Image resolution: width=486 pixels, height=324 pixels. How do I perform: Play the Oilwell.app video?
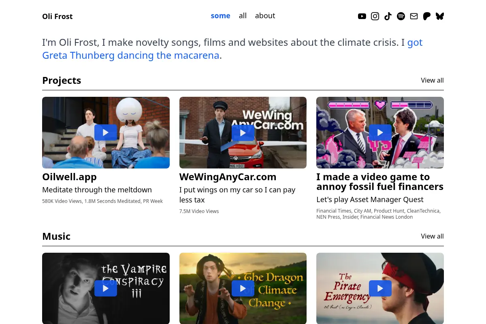(106, 132)
